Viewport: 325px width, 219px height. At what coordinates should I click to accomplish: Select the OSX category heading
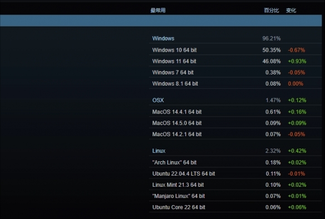tap(158, 100)
